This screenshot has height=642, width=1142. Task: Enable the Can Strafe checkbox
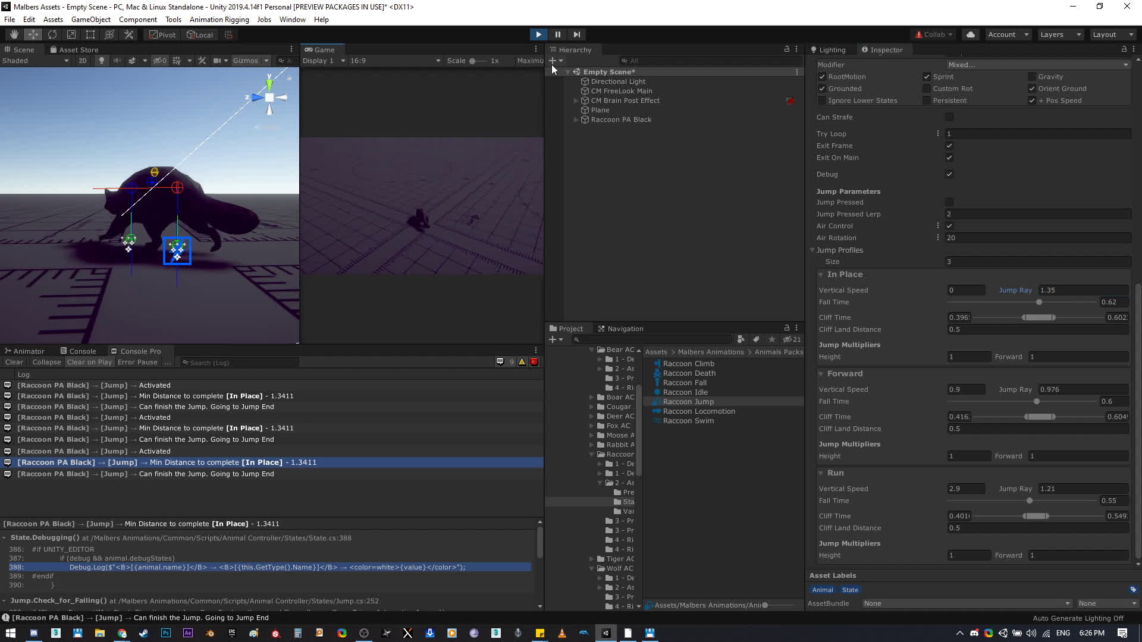pos(949,117)
